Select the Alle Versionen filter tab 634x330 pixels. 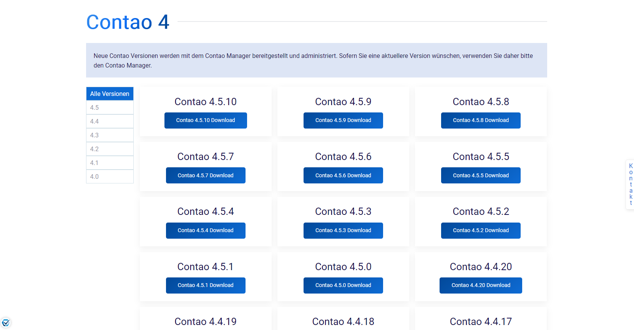pos(110,94)
